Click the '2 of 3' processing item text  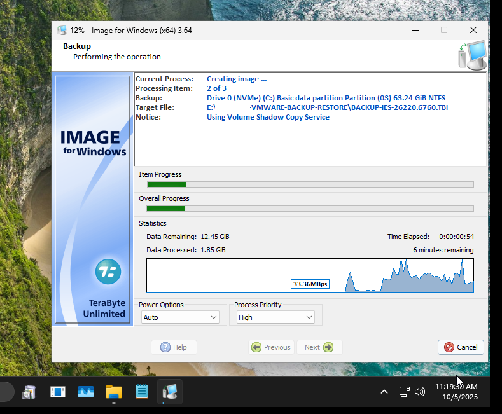coord(216,88)
